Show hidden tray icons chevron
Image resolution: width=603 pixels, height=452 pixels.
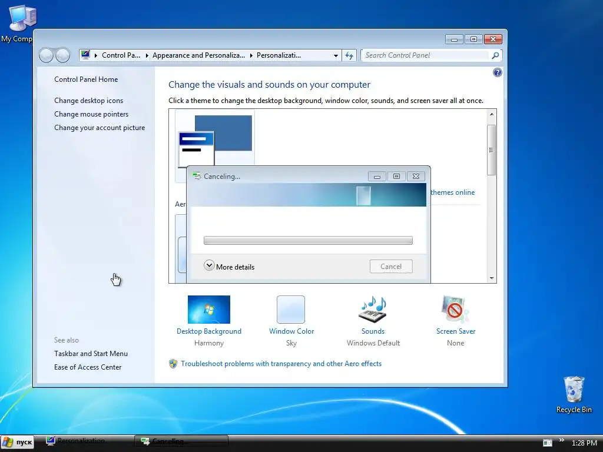561,440
